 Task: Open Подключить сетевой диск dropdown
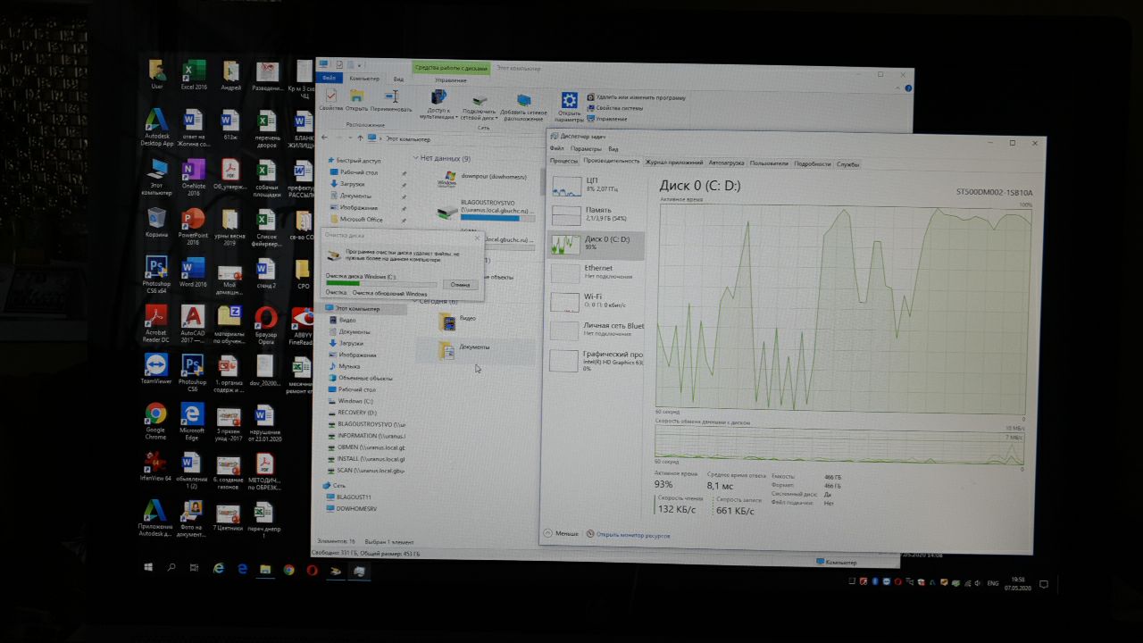pos(480,106)
